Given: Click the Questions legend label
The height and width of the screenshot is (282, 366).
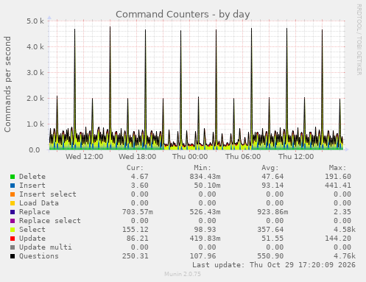Looking at the screenshot, I should [x=39, y=256].
